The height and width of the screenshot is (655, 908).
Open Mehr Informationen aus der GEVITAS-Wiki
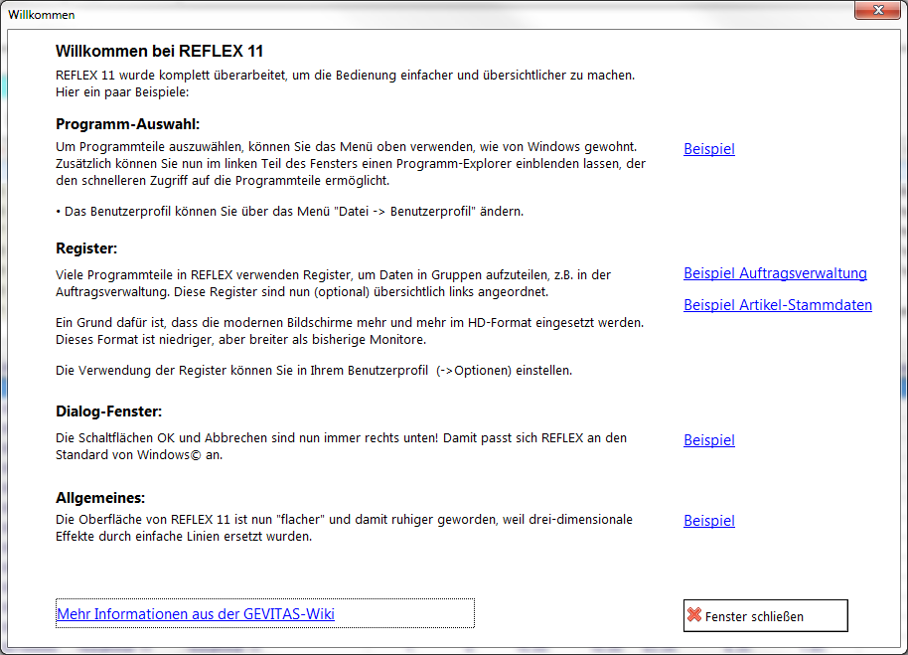(x=196, y=614)
